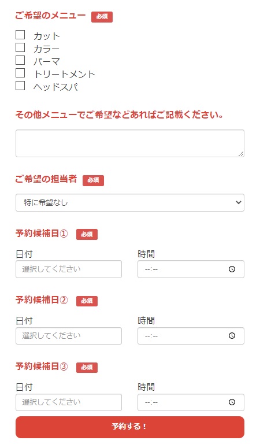Open the ご希望の担当者 dropdown
This screenshot has height=444, width=260.
pos(130,202)
